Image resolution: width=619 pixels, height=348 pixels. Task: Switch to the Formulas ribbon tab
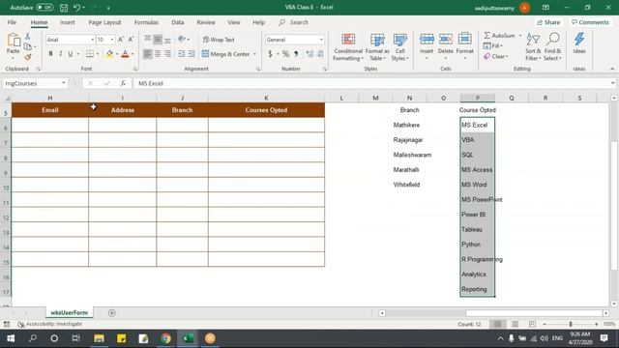146,22
